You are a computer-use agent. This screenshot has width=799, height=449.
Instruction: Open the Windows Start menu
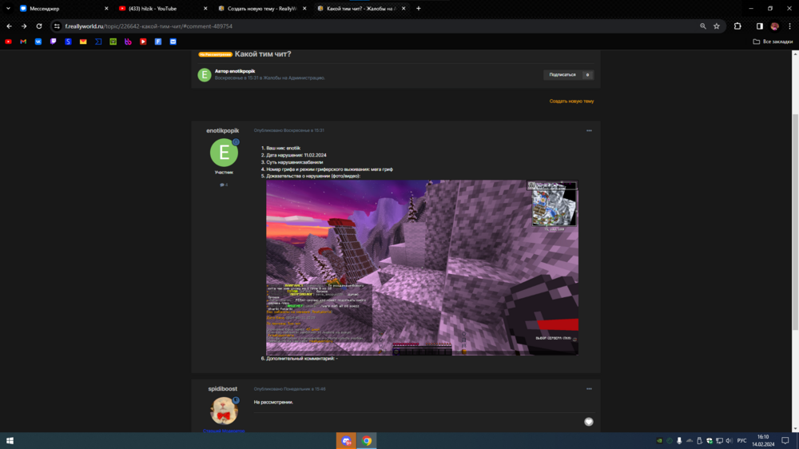pos(10,441)
